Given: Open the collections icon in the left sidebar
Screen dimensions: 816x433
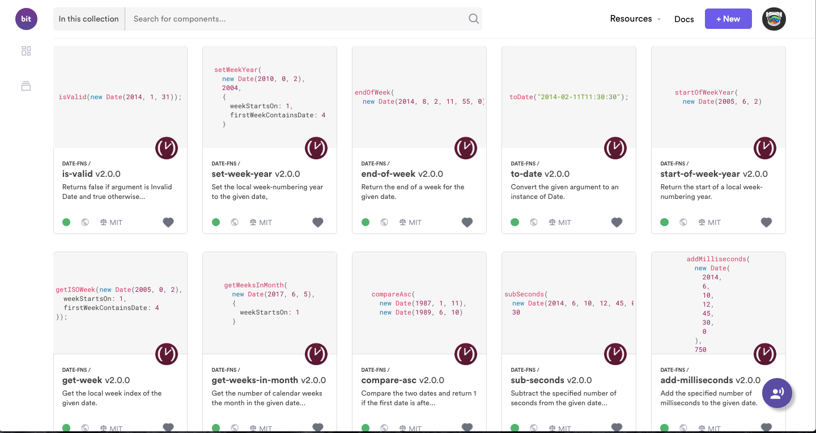Looking at the screenshot, I should pyautogui.click(x=25, y=86).
